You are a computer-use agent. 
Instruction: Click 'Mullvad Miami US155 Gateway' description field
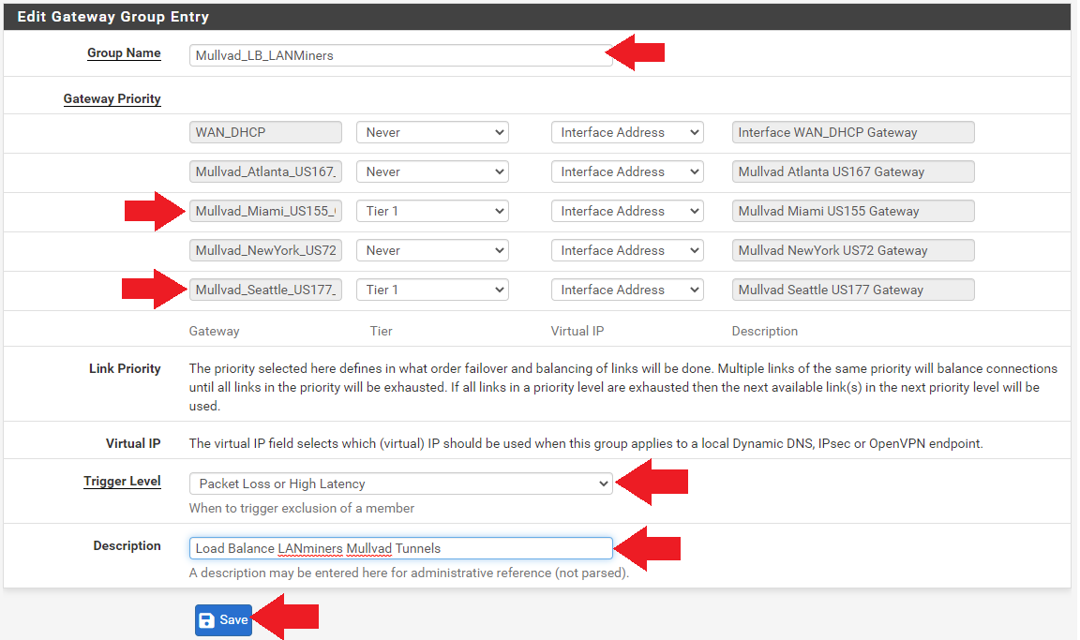point(853,211)
